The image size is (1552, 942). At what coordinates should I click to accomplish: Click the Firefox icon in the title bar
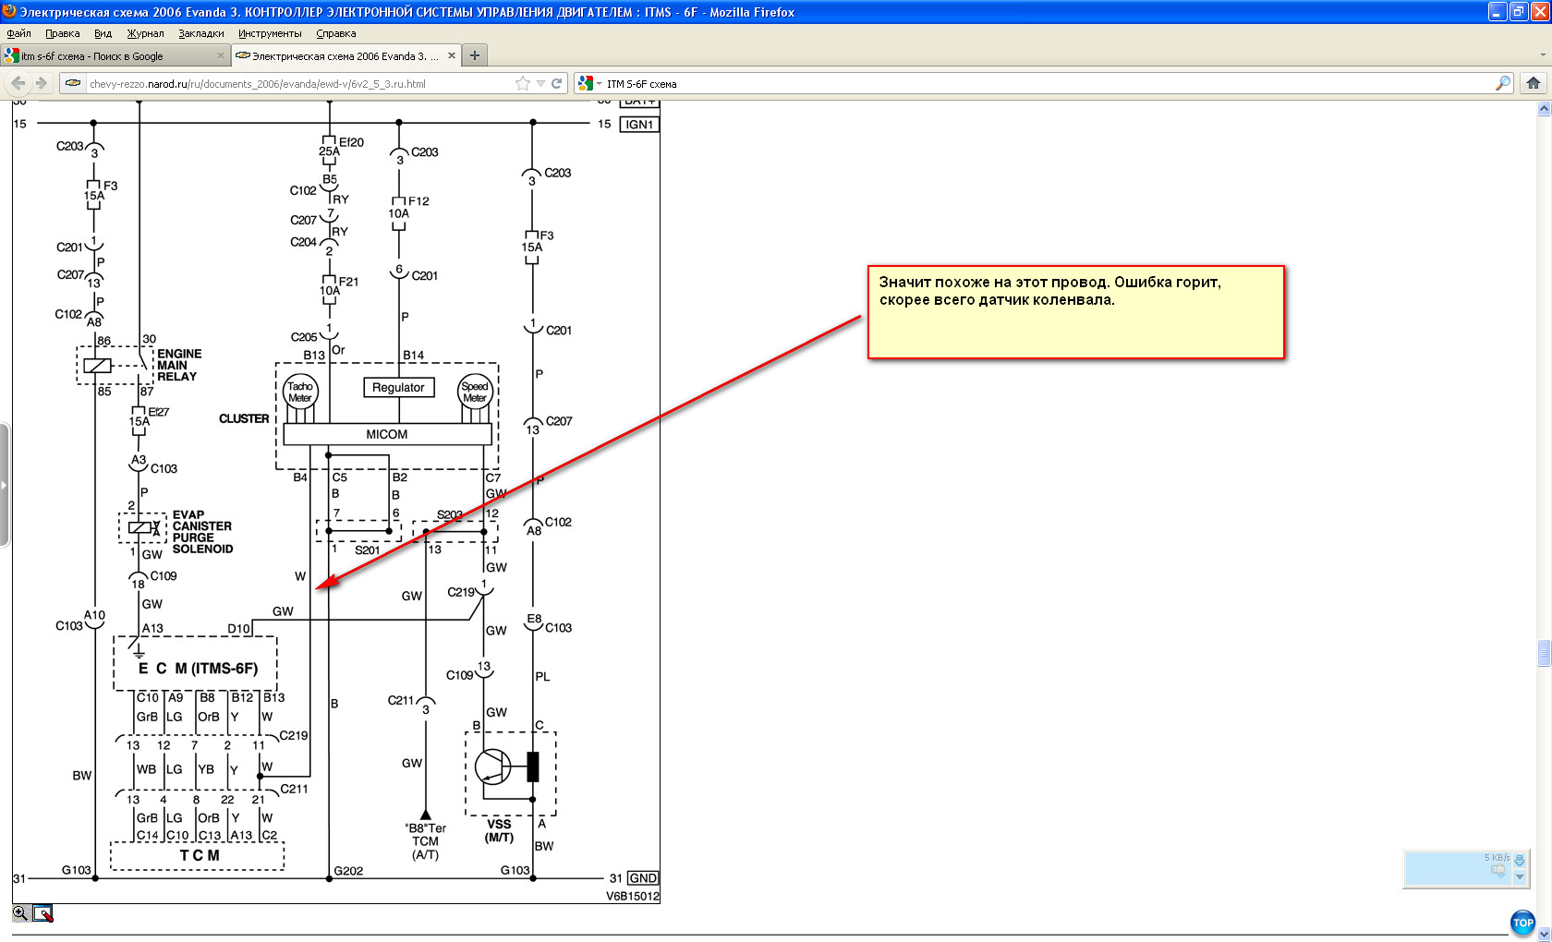coord(9,12)
